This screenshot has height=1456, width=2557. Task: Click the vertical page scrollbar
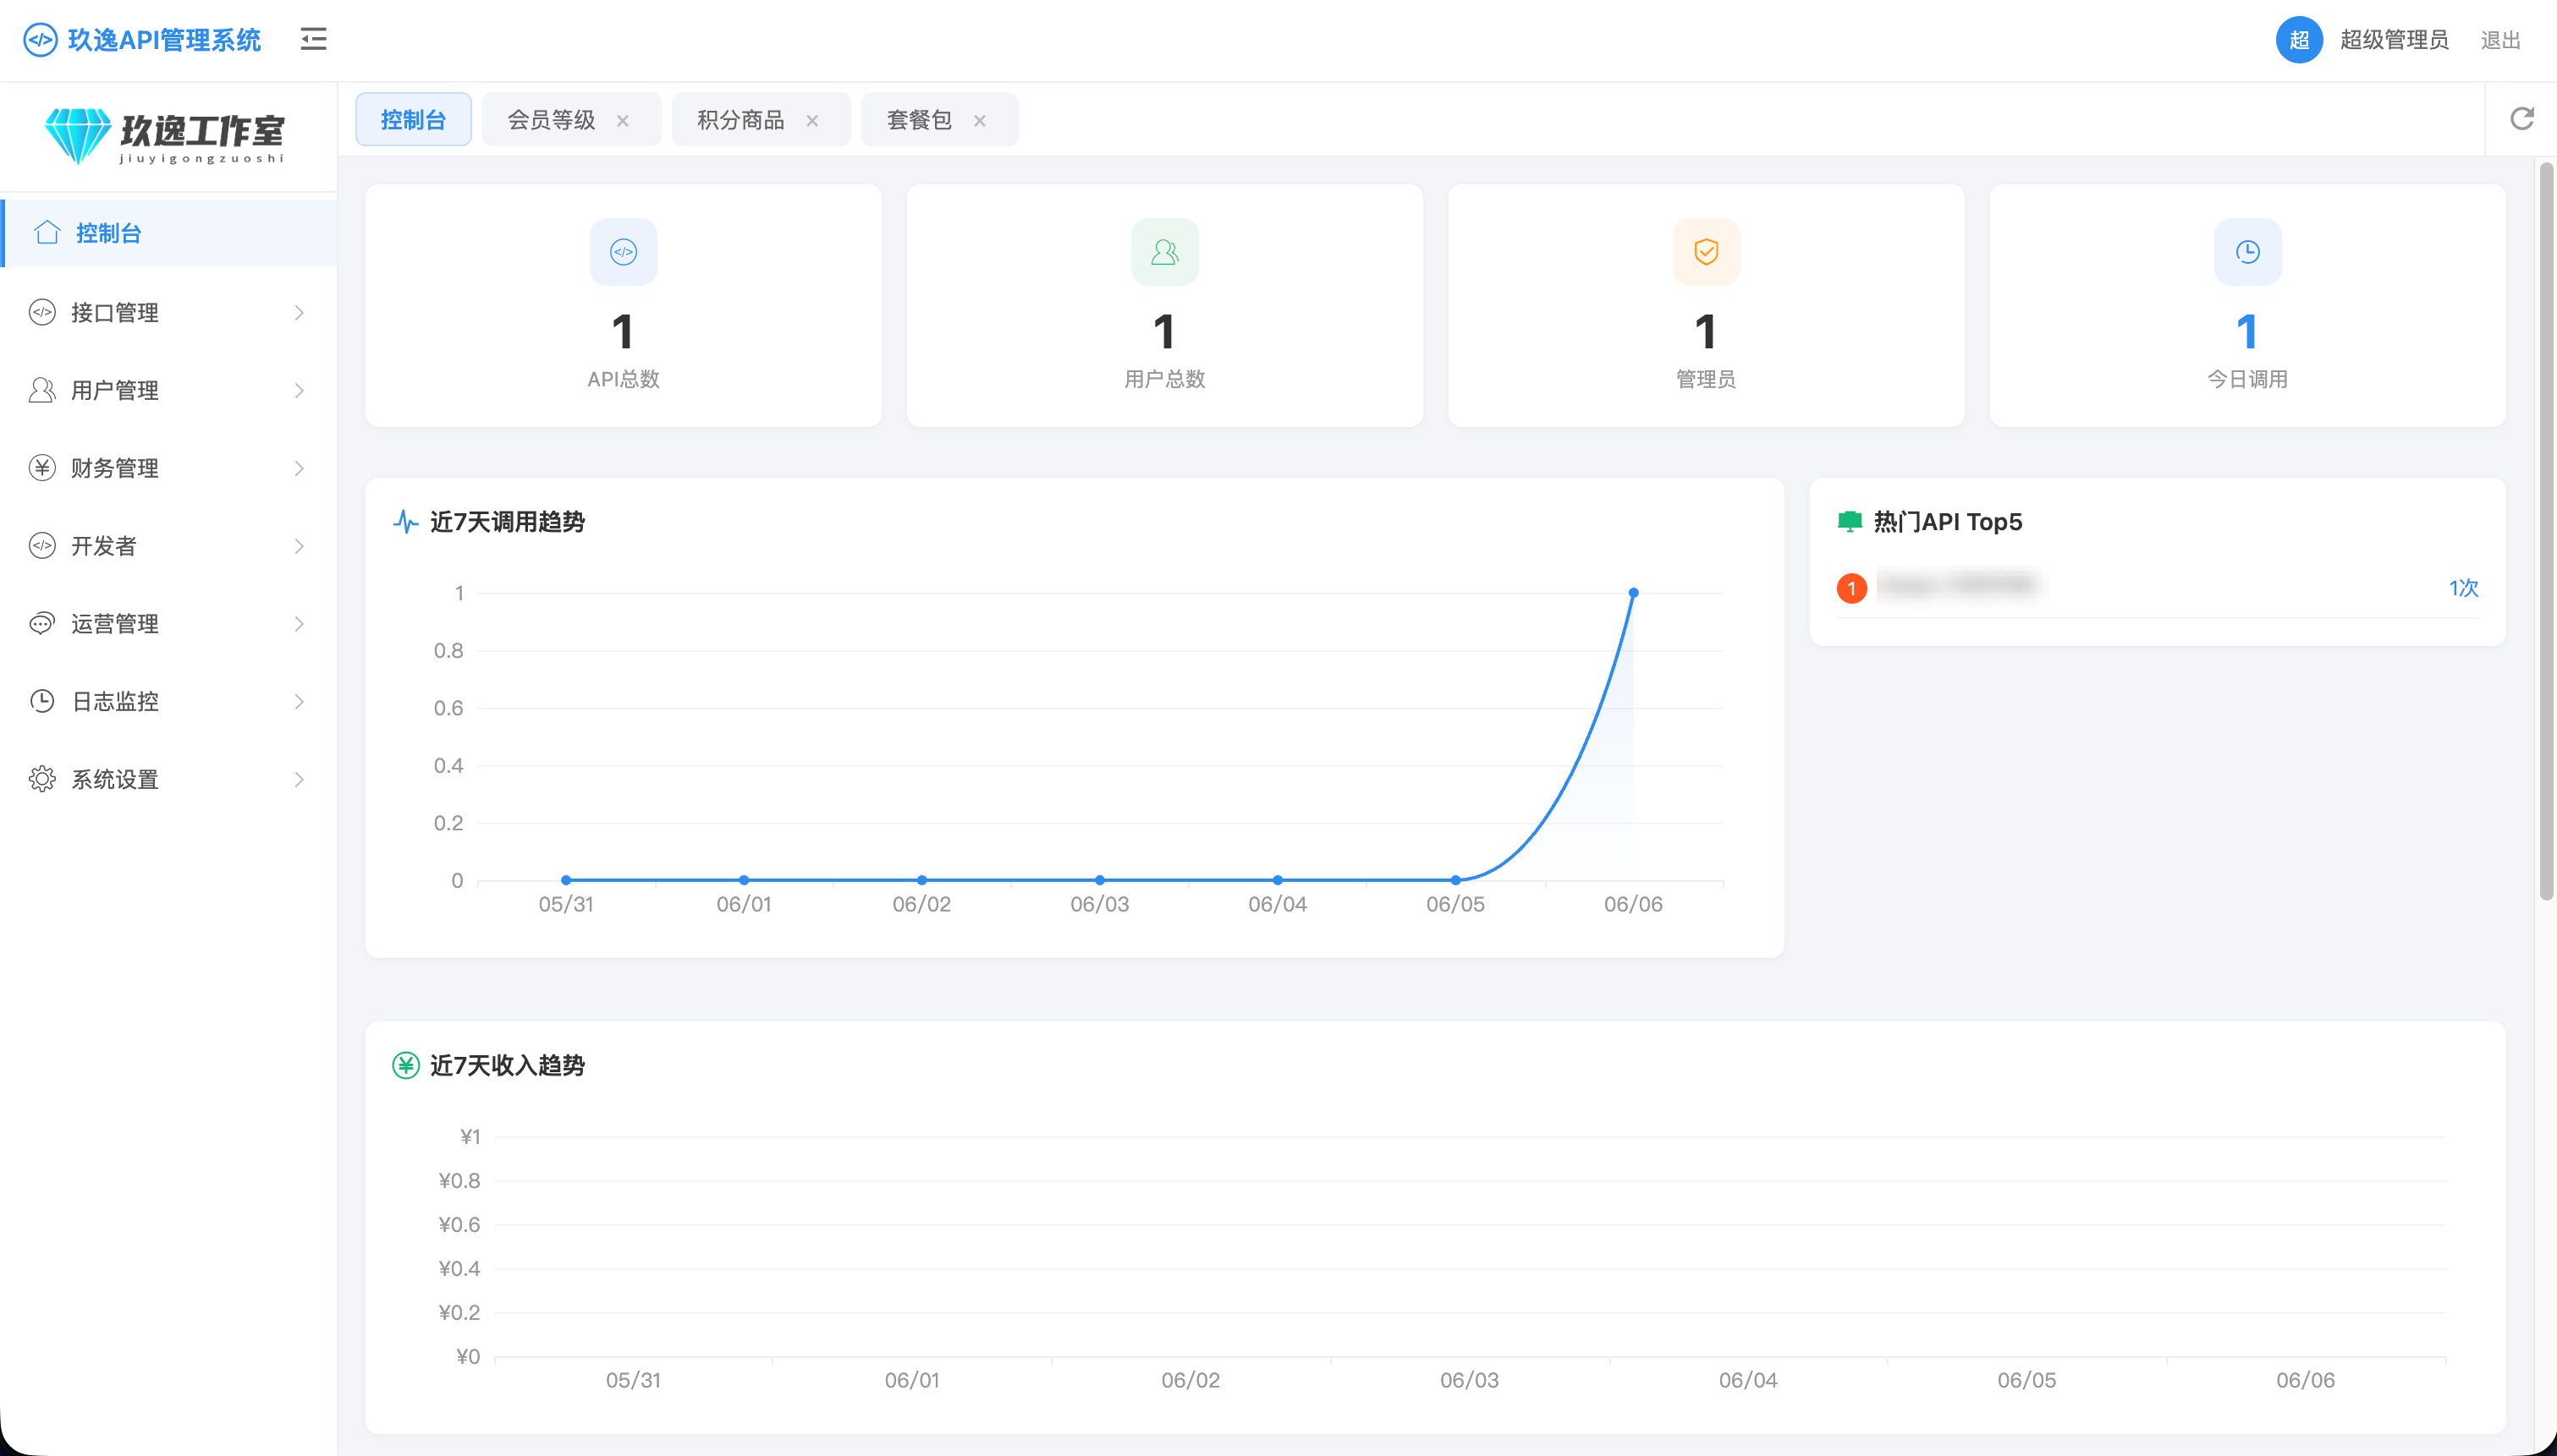pos(2546,530)
